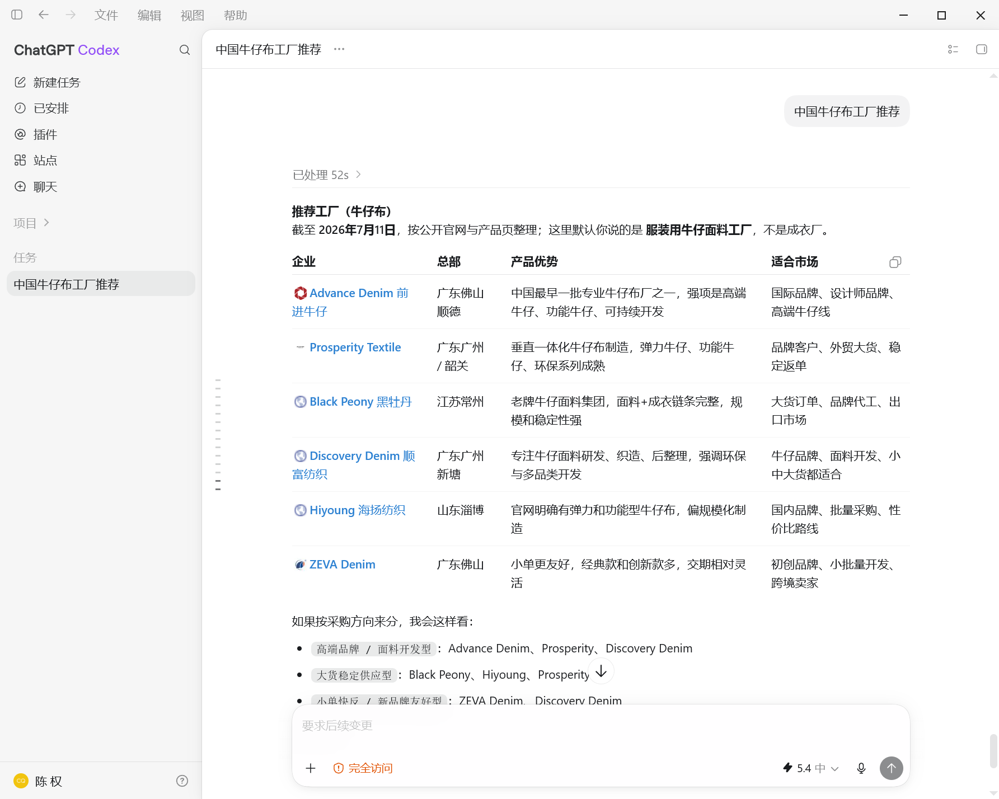Click the 山东淄博 cell
The image size is (999, 799).
point(460,510)
